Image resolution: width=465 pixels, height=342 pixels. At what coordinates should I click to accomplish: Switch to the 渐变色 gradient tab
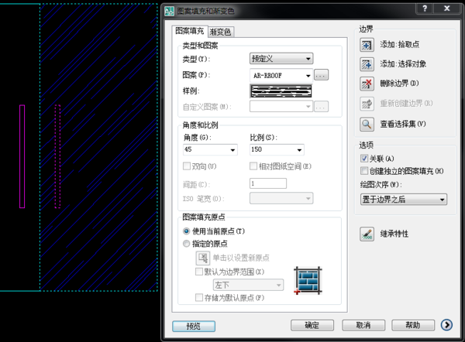221,32
